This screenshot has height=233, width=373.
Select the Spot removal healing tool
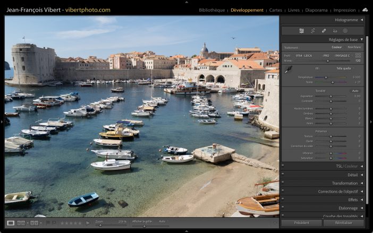point(324,31)
